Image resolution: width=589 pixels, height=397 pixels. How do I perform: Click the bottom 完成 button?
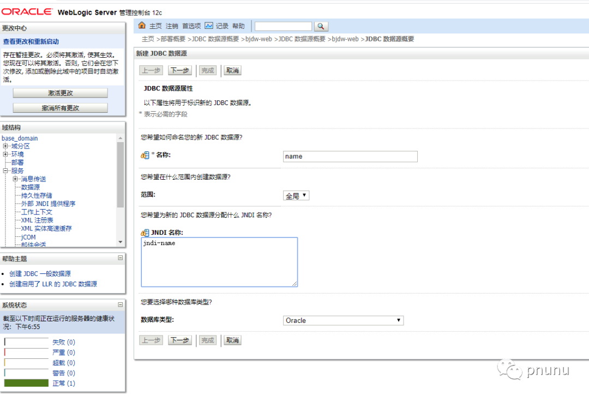(207, 340)
